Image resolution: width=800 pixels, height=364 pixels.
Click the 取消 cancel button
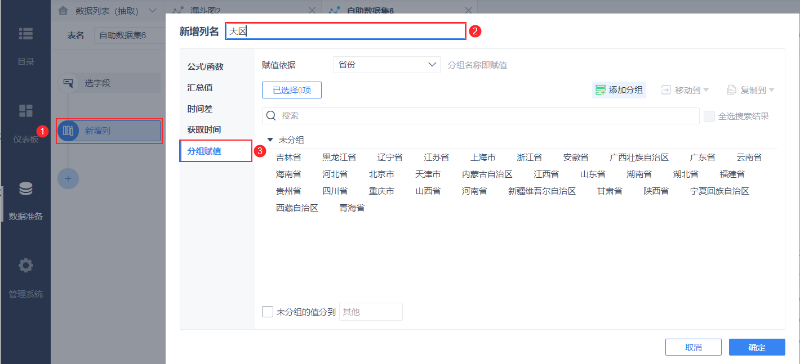pyautogui.click(x=694, y=347)
